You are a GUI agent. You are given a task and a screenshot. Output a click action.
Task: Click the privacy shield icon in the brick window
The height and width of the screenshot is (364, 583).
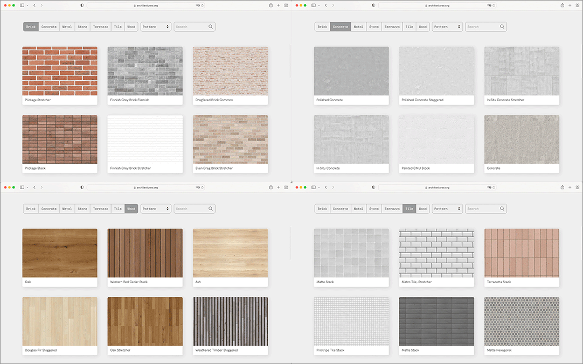[x=82, y=5]
